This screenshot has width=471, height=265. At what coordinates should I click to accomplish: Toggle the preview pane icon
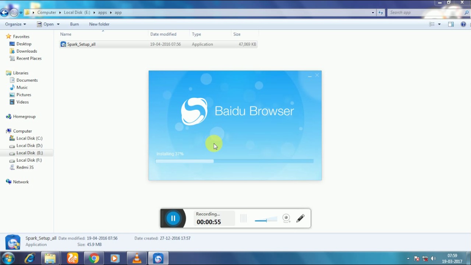(x=451, y=24)
